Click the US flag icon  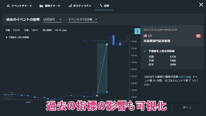point(145,36)
